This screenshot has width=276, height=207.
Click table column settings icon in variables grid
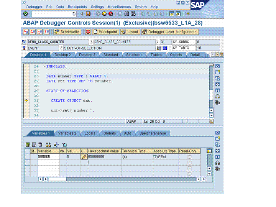coord(209,151)
